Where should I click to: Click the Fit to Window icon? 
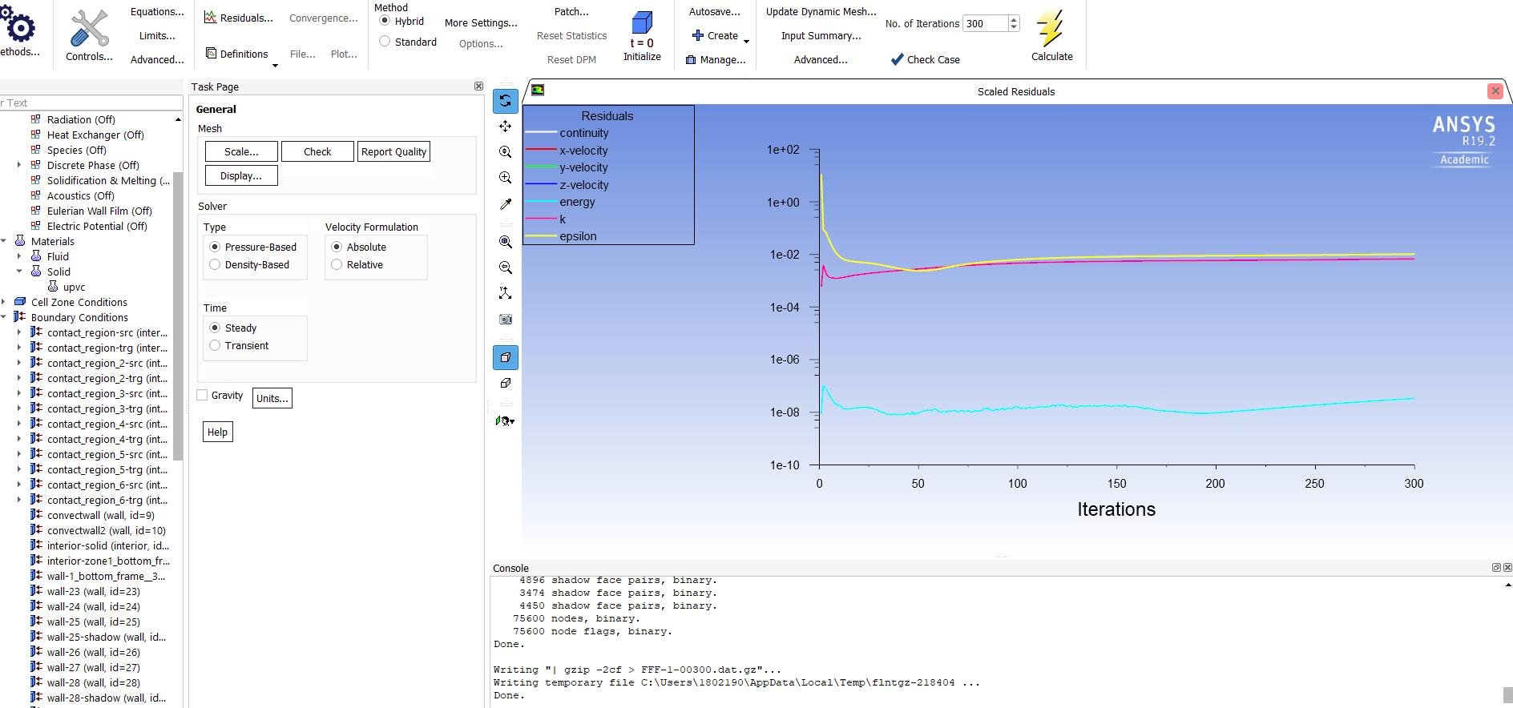[x=505, y=242]
